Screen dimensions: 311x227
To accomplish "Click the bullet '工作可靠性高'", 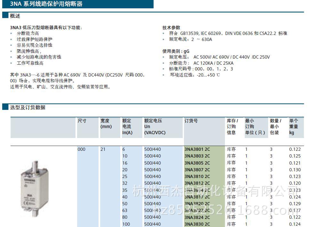I will point(30,63).
